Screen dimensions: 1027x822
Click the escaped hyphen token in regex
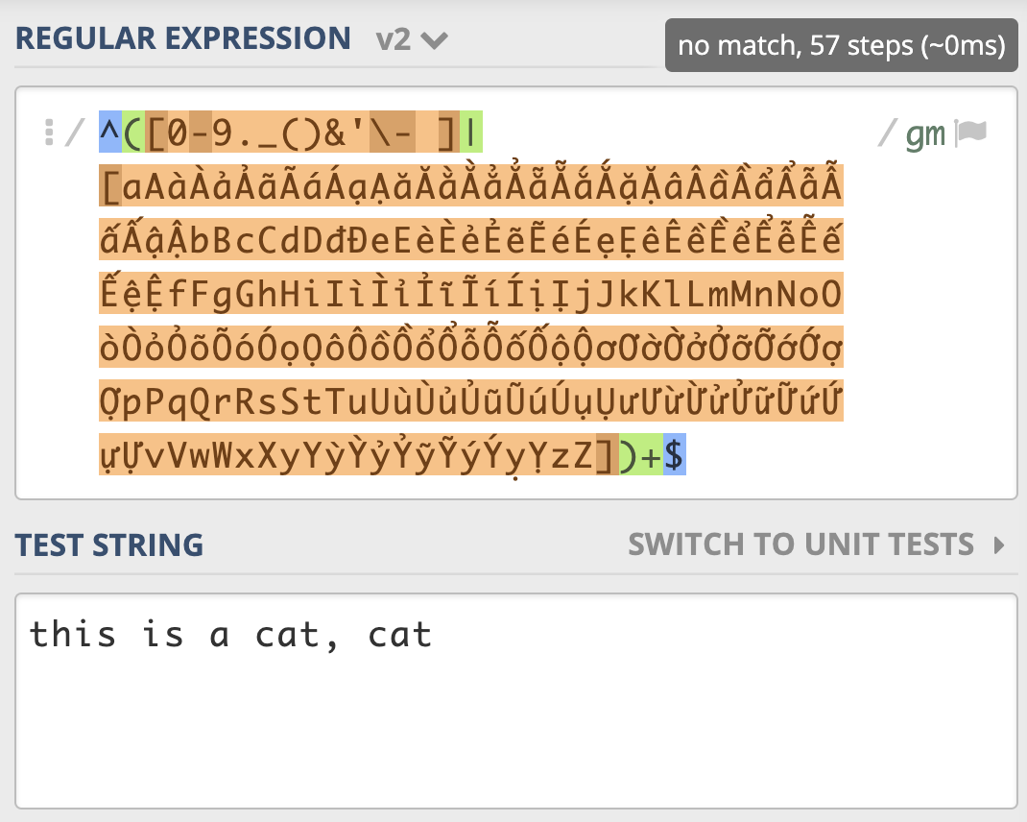(392, 132)
